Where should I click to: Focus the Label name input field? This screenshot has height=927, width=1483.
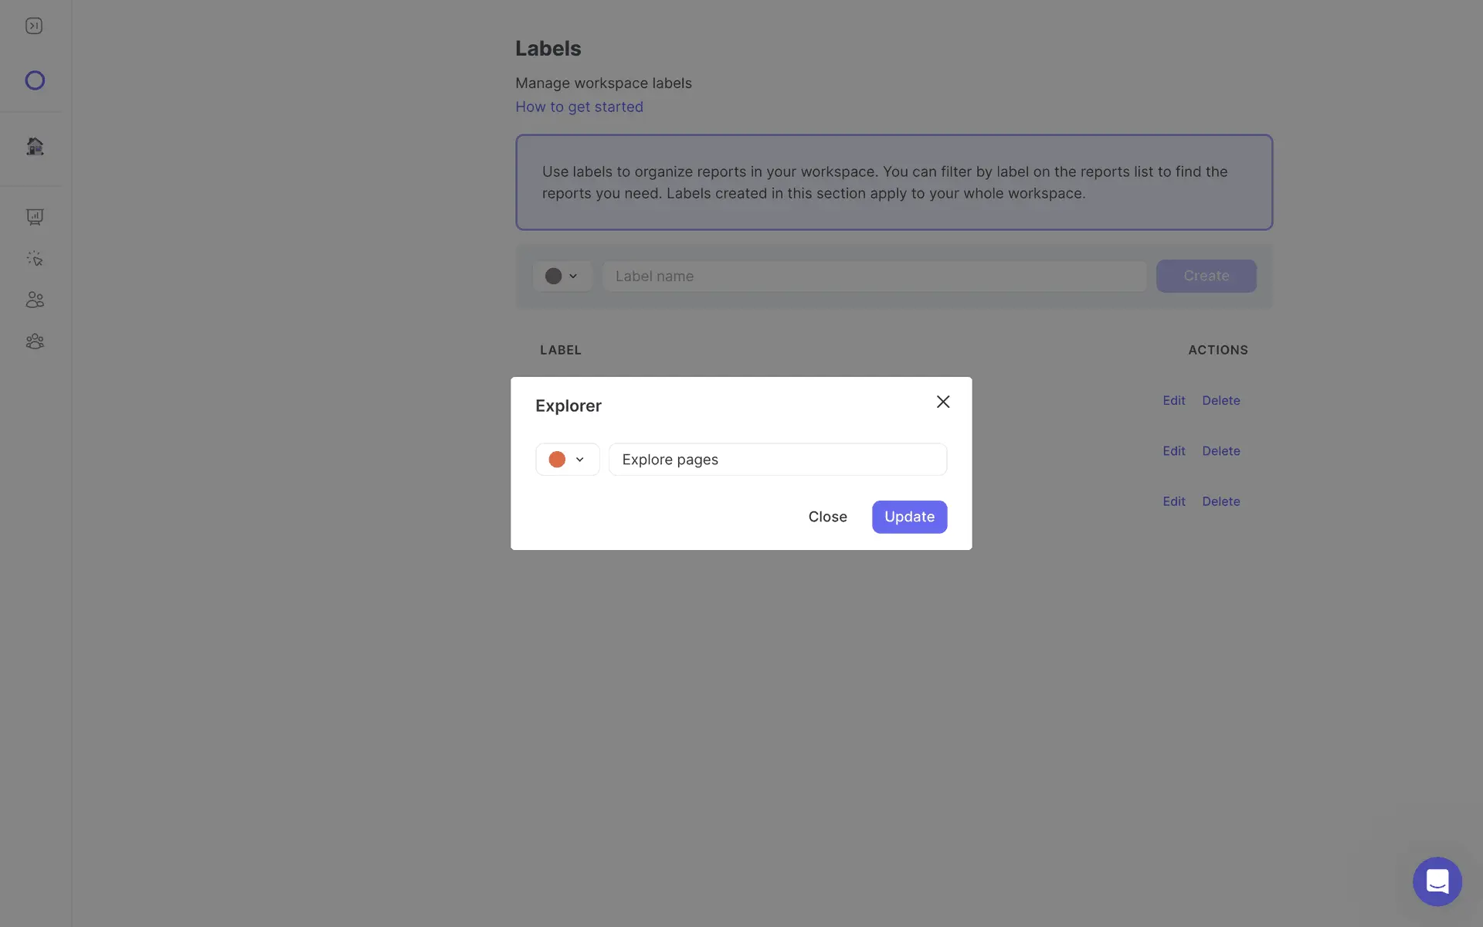click(874, 276)
